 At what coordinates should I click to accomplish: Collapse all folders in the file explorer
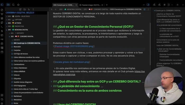33,9
